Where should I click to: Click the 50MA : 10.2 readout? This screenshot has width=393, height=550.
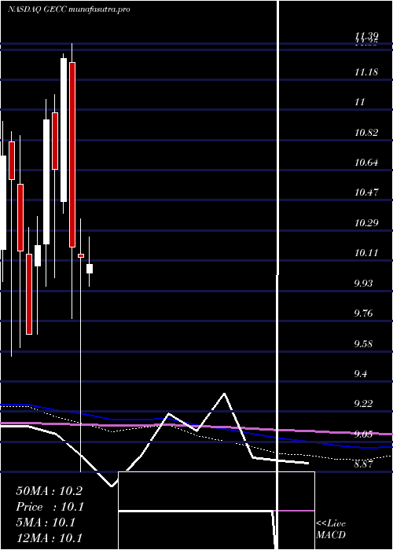coord(49,491)
